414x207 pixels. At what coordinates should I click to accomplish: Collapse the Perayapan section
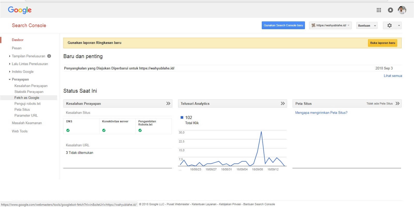point(20,79)
